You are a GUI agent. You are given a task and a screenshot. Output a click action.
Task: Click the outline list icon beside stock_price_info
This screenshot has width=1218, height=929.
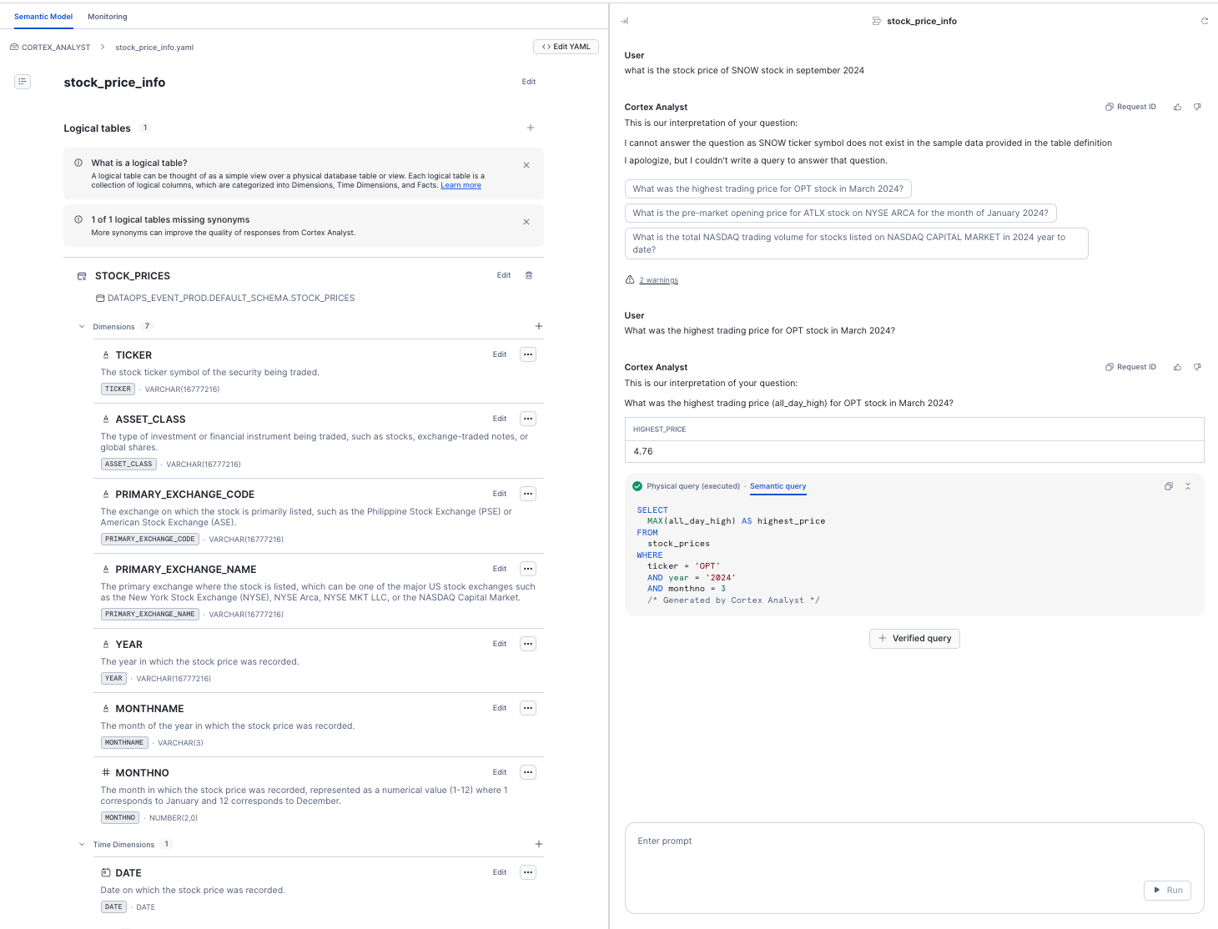23,82
